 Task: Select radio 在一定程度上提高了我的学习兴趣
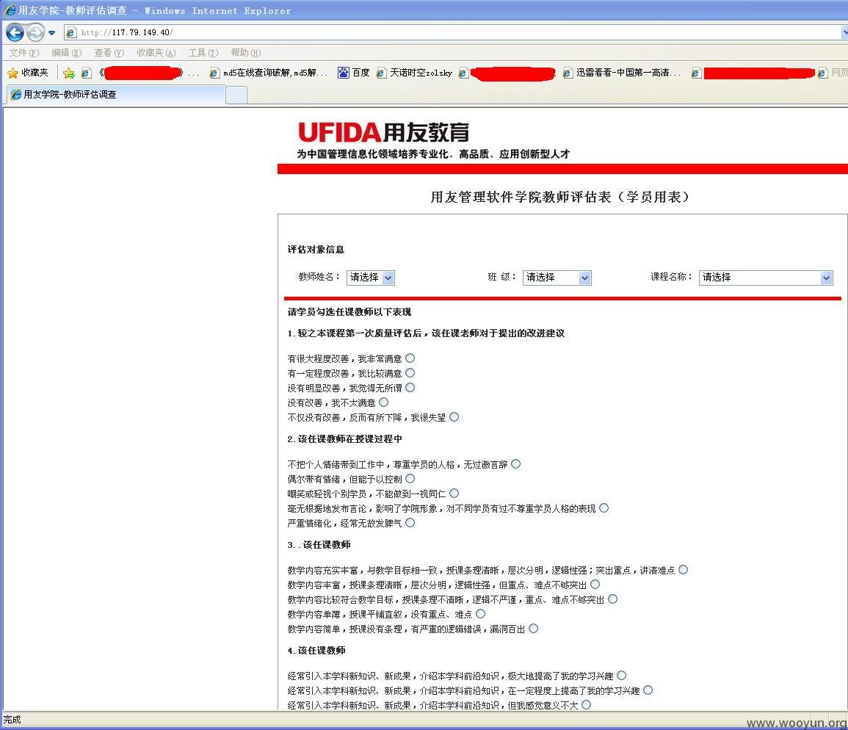(648, 690)
